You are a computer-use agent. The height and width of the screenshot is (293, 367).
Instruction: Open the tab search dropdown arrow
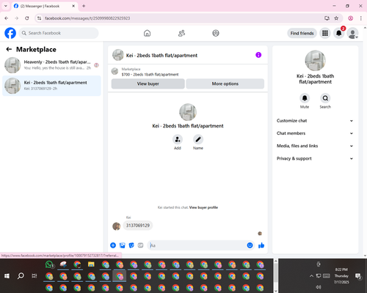pyautogui.click(x=6, y=6)
